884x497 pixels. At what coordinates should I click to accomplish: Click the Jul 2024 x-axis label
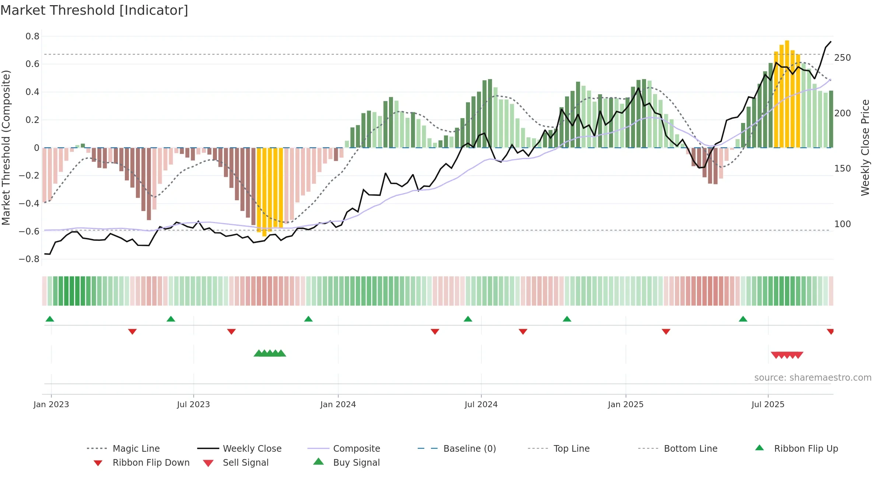point(481,405)
